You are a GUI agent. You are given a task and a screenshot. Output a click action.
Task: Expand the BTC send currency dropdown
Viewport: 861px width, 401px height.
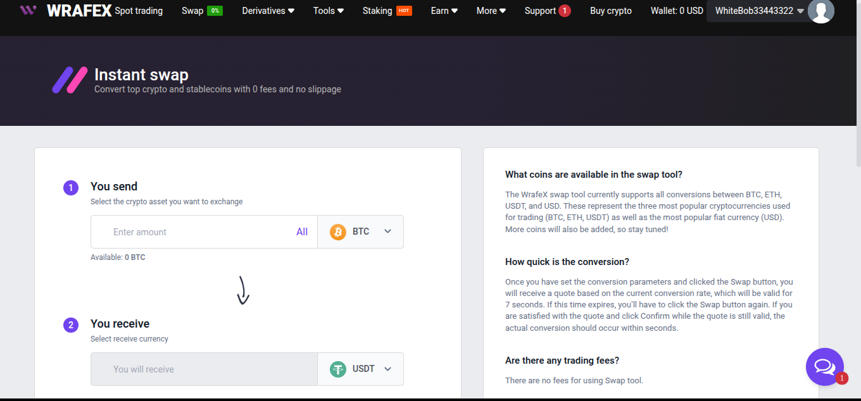387,231
